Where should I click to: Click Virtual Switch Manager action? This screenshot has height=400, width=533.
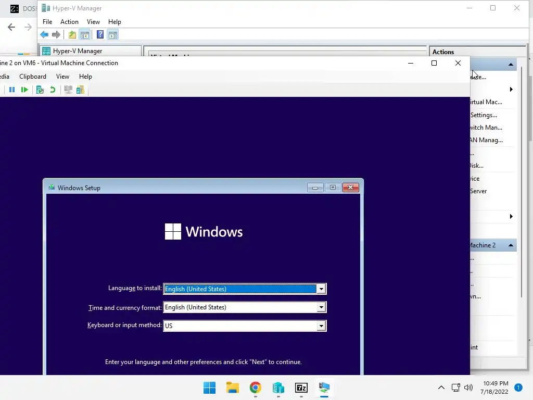486,128
